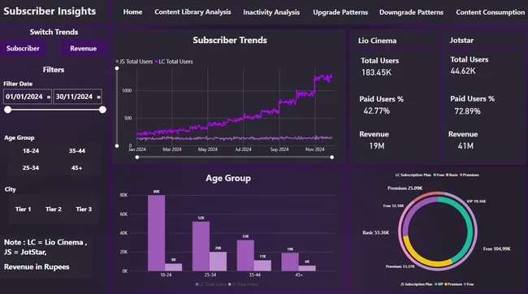Image resolution: width=528 pixels, height=294 pixels.
Task: Click the Subscriber Insights title
Action: [x=50, y=11]
